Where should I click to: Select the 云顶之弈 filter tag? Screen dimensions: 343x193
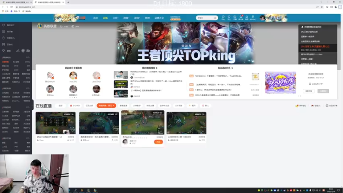click(89, 106)
